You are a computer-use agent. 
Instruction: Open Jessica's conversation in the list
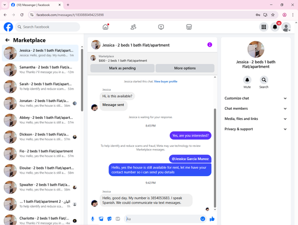[x=40, y=53]
